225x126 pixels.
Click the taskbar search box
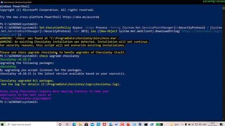click(x=32, y=124)
